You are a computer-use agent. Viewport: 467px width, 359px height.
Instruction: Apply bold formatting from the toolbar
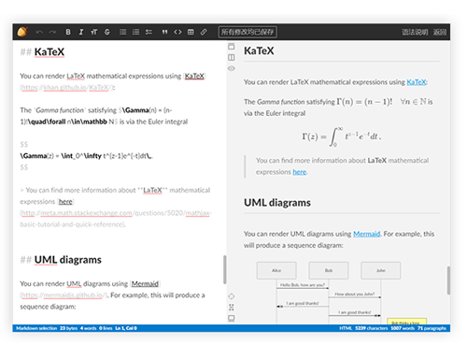68,32
